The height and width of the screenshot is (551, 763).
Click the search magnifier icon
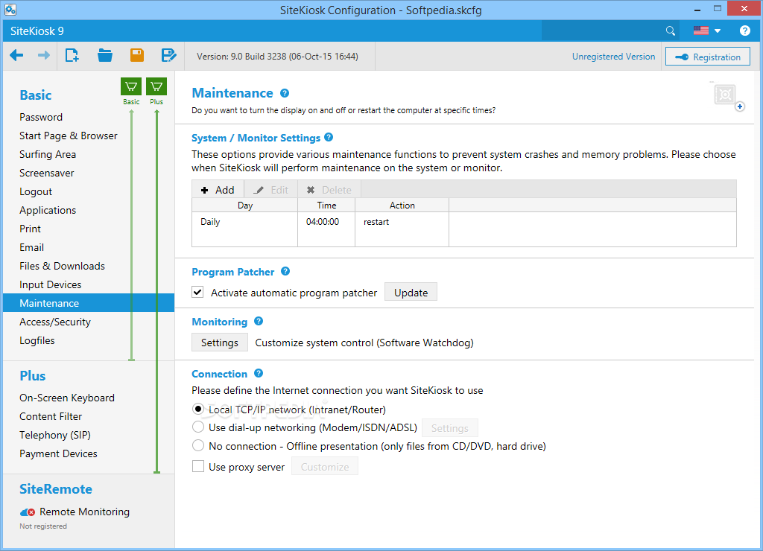[x=670, y=31]
